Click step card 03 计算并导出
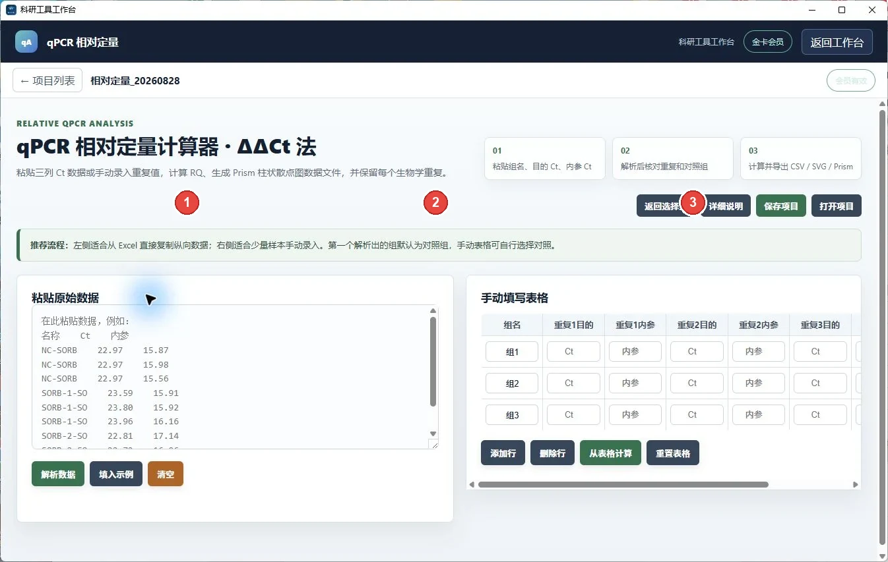The height and width of the screenshot is (562, 888). [801, 158]
